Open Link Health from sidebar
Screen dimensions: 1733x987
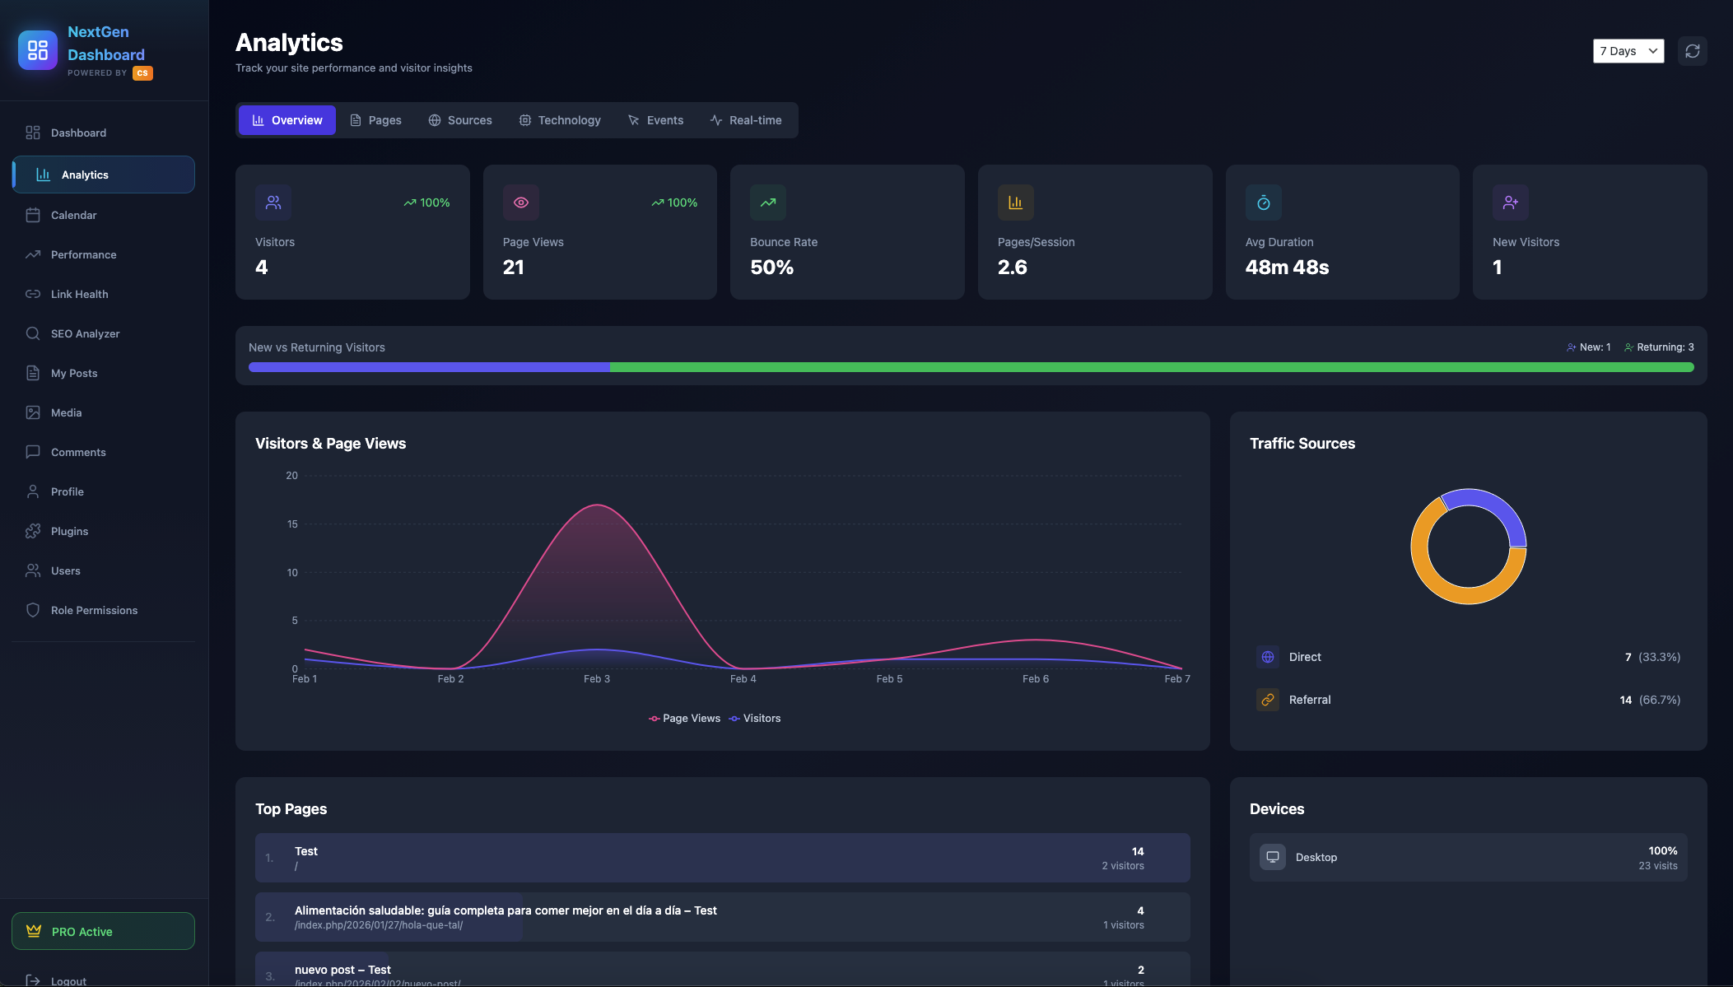click(79, 294)
